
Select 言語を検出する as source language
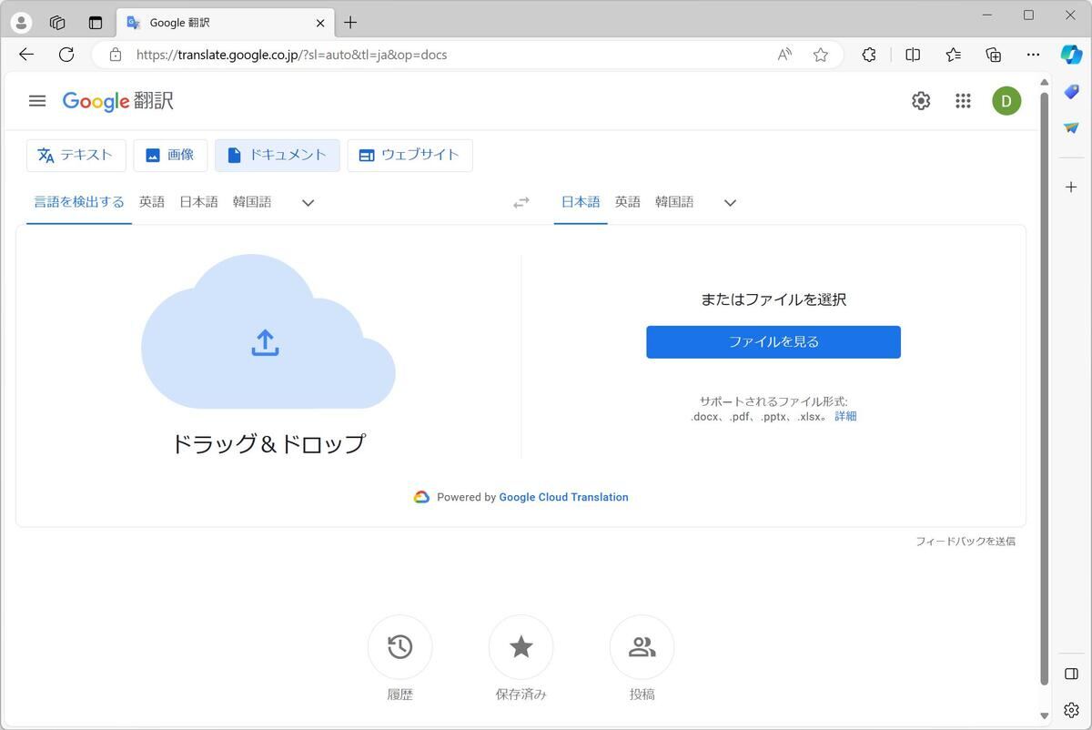[x=79, y=202]
